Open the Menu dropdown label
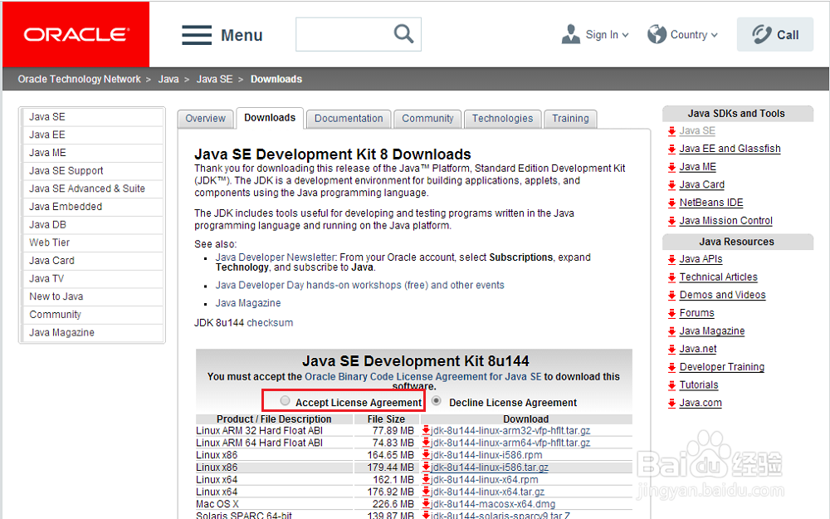 coord(242,36)
